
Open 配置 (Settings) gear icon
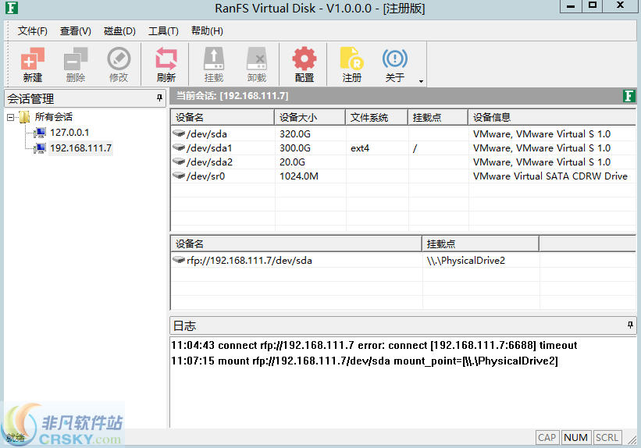304,65
